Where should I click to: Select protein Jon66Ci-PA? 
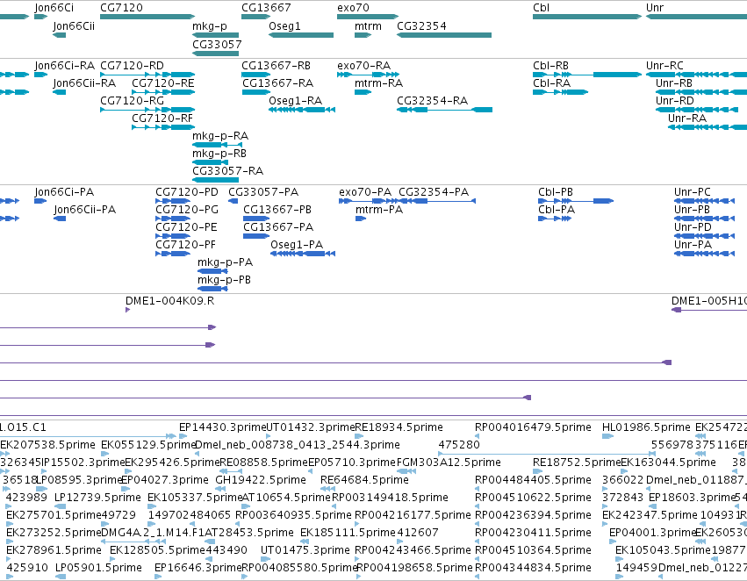[40, 201]
